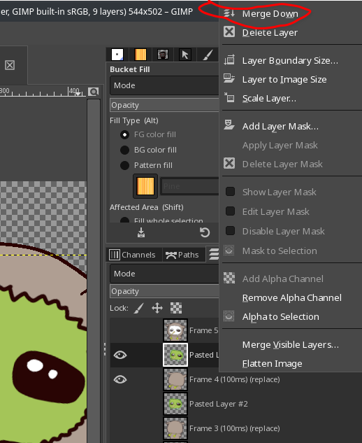Click the Scale Layer icon
The image size is (362, 443).
coord(229,97)
